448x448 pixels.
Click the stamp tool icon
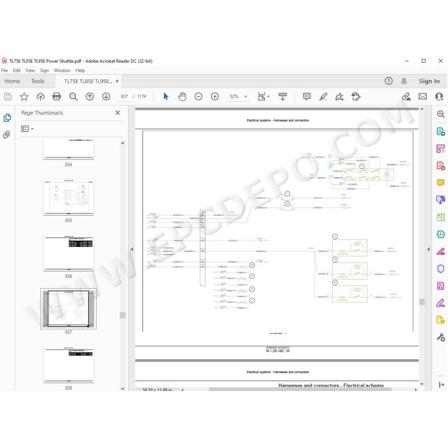356,97
